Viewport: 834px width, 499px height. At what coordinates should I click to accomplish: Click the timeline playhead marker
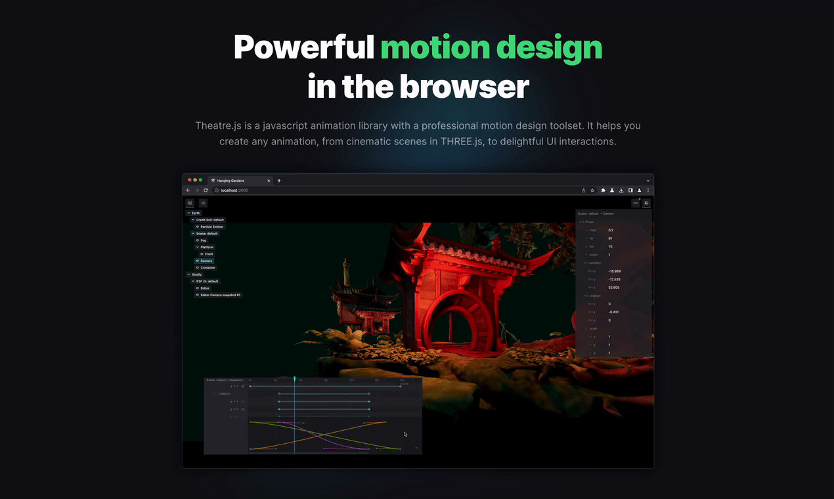pyautogui.click(x=294, y=379)
